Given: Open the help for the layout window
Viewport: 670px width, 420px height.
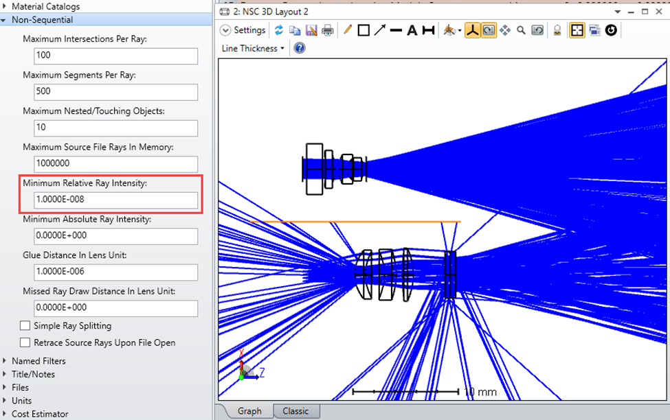Looking at the screenshot, I should coord(300,48).
